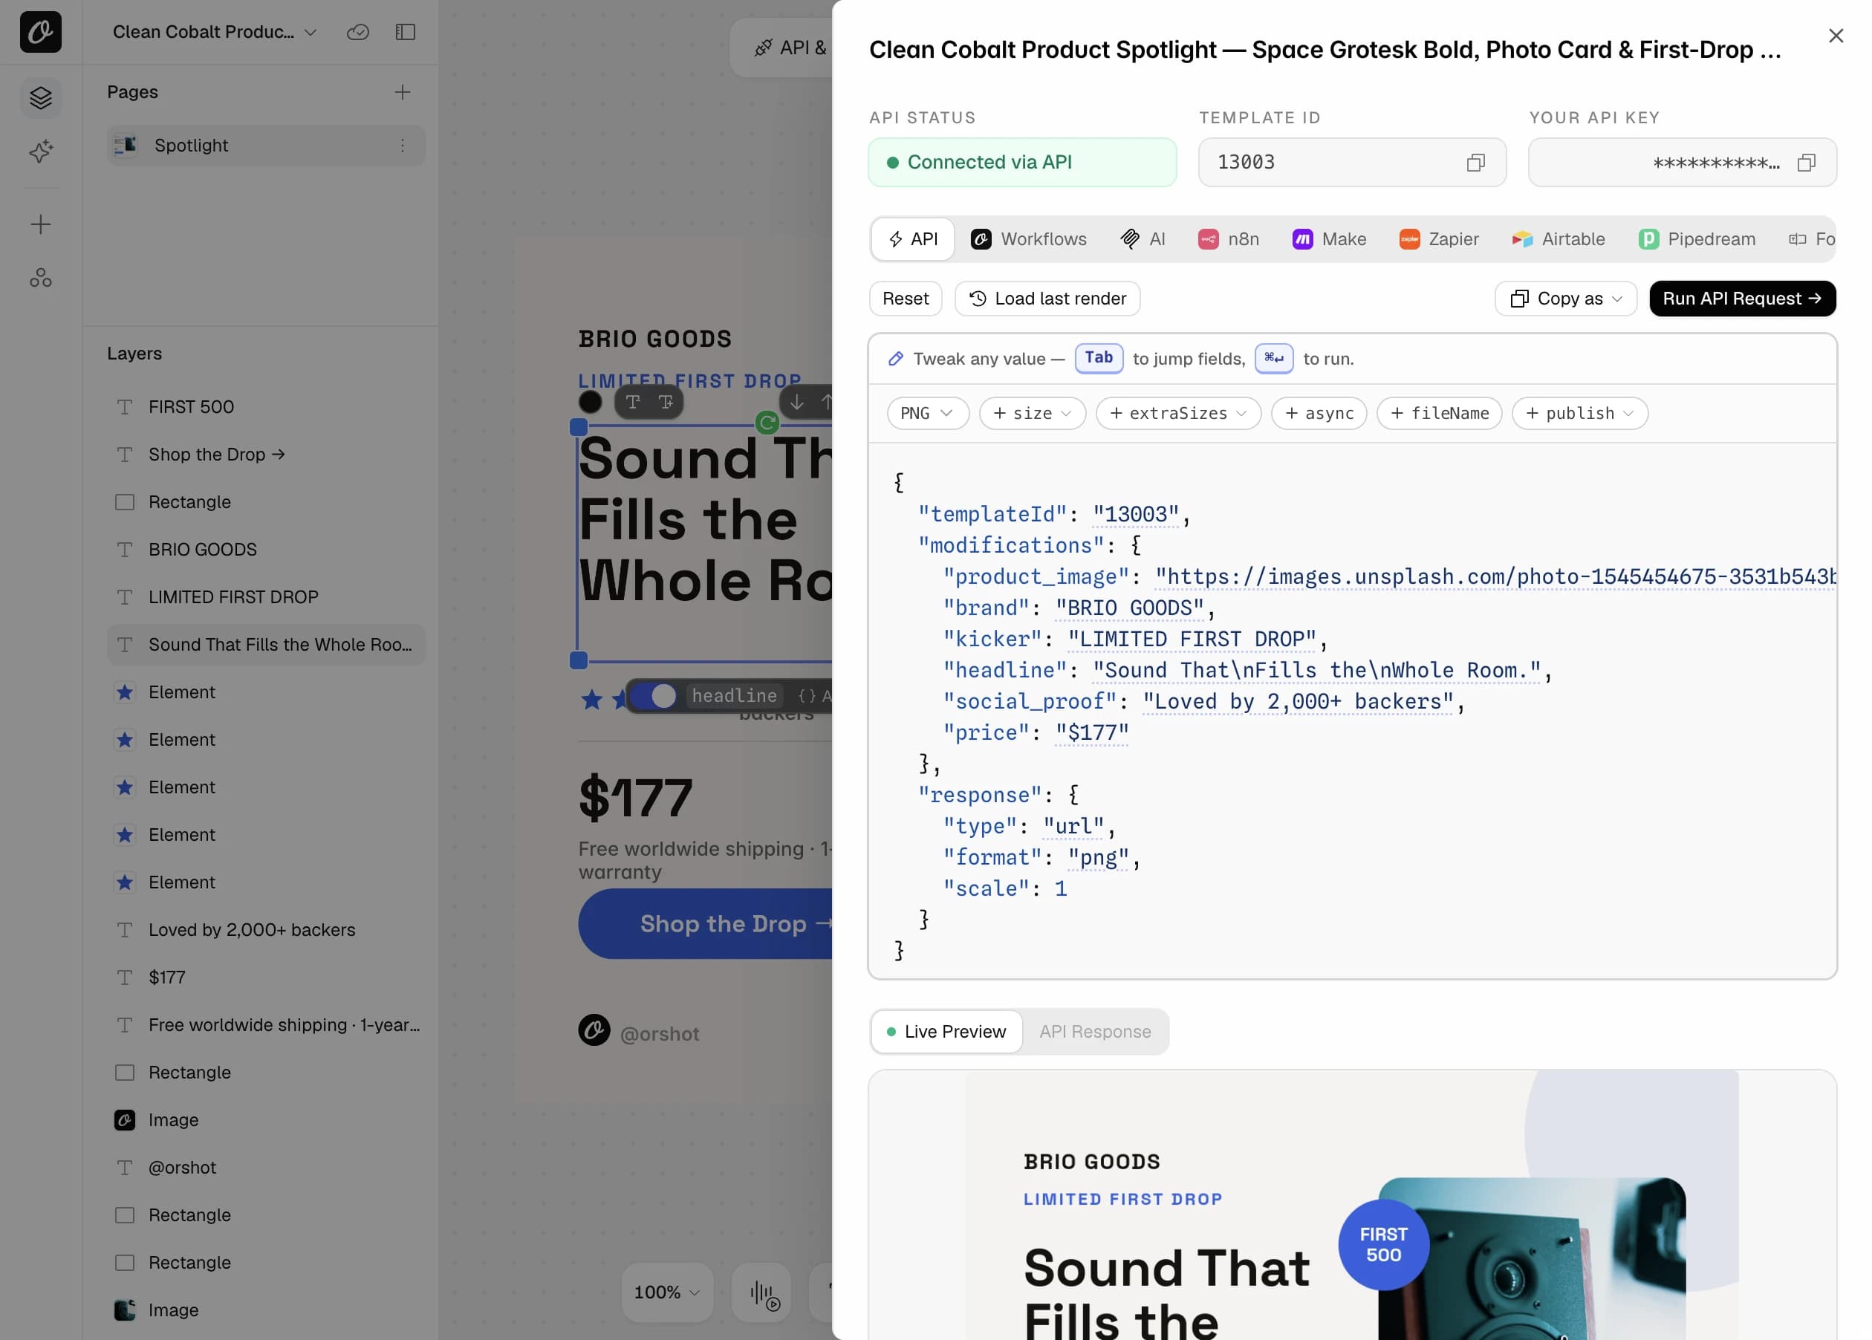Select the Loved by 2,000+ backers layer
Viewport: 1872px width, 1340px height.
pyautogui.click(x=266, y=930)
